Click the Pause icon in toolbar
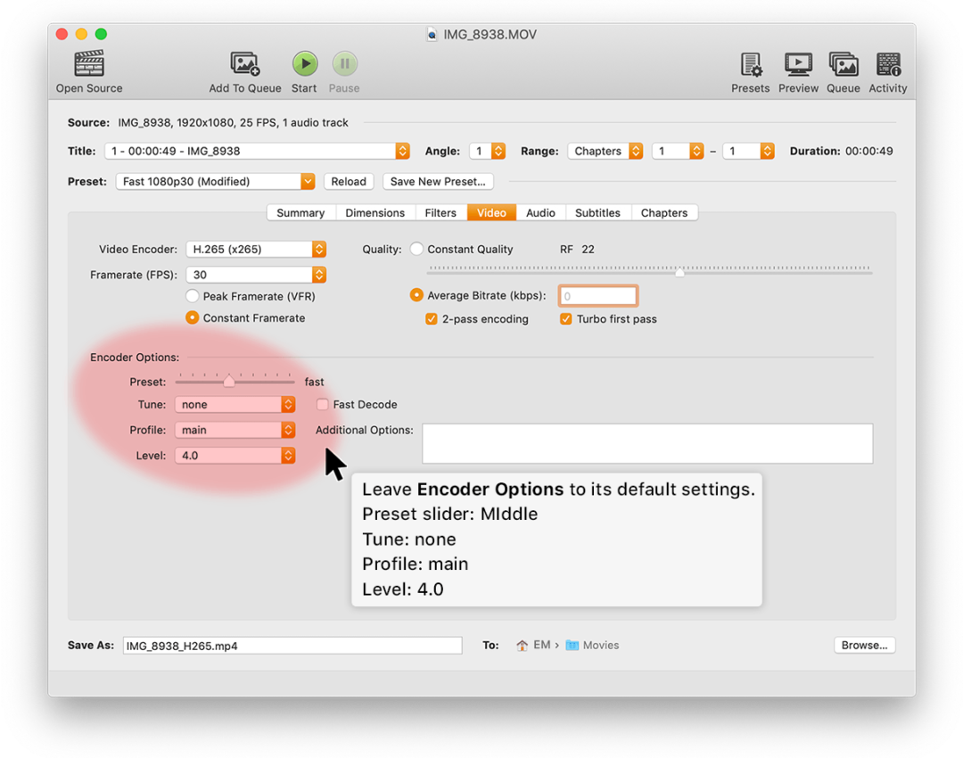Viewport: 963px width, 758px height. (344, 64)
